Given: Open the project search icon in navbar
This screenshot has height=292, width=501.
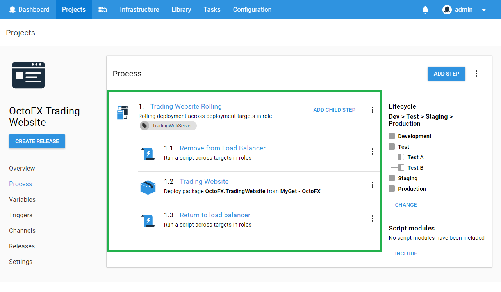Looking at the screenshot, I should (x=103, y=10).
